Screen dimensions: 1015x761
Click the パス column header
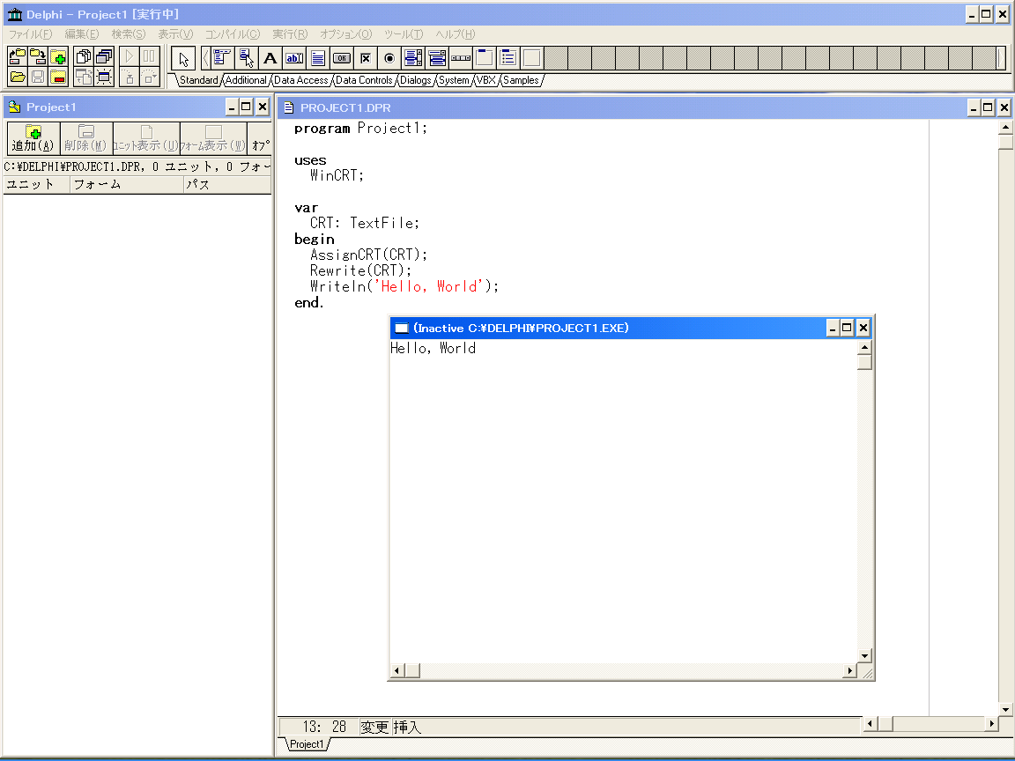point(226,184)
